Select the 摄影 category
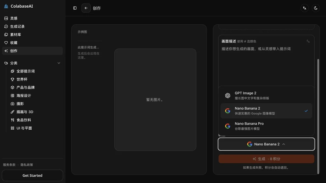Viewport: 326px width, 183px height. point(36,104)
